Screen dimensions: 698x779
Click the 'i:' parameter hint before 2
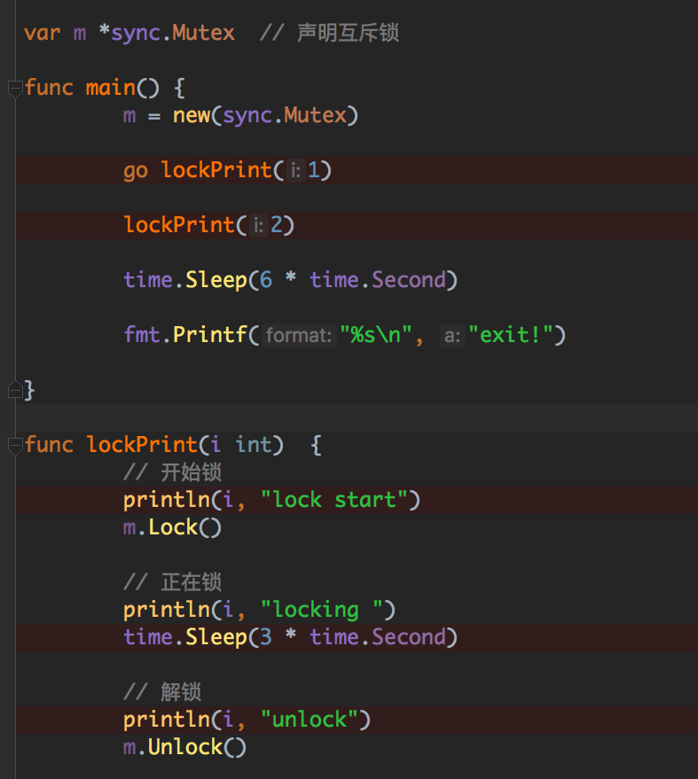[x=258, y=226]
